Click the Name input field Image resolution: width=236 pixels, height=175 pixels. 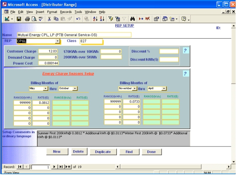[74, 35]
